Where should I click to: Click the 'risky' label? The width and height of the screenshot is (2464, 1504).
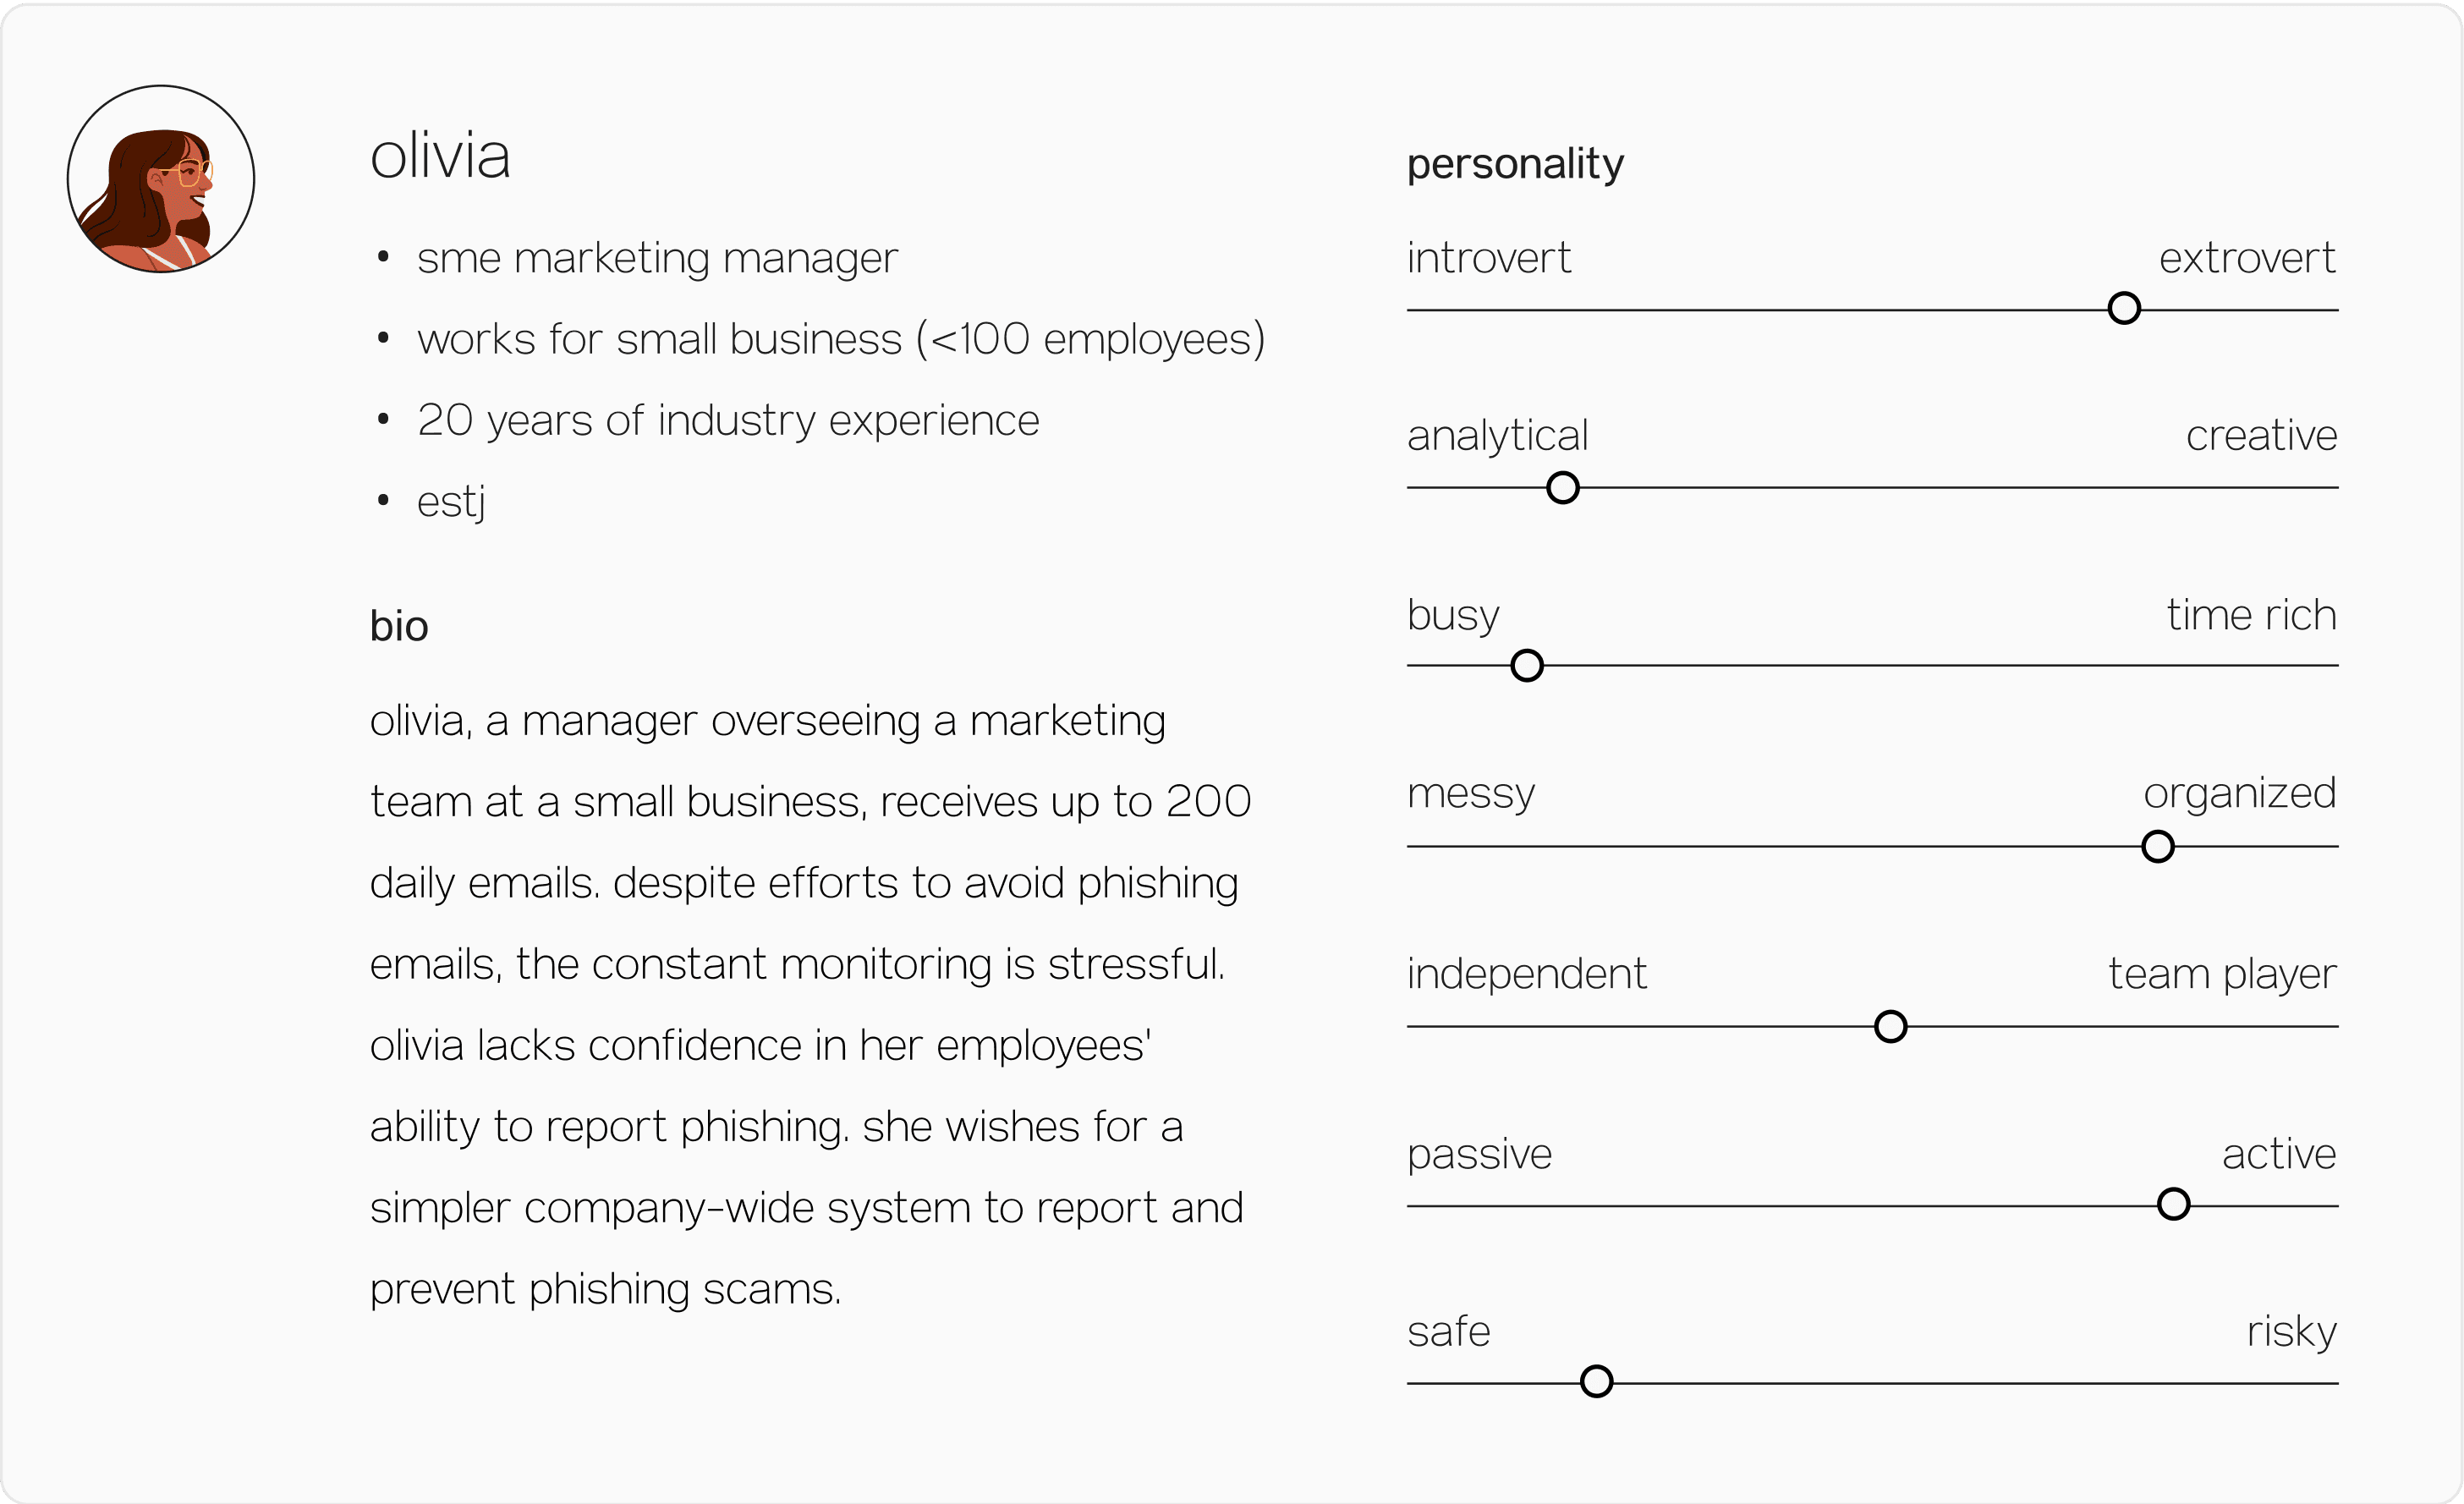2291,1332
